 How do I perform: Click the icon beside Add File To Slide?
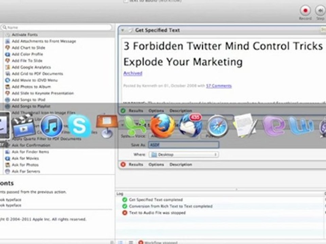[7, 61]
